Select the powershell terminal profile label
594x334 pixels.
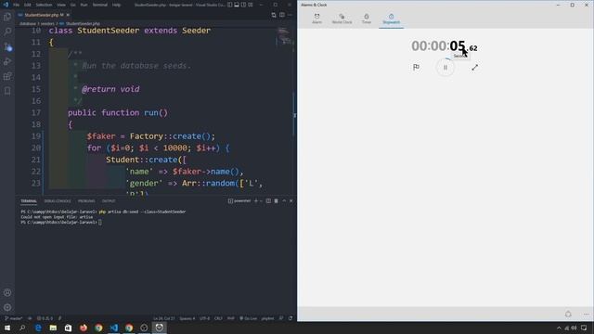239,201
